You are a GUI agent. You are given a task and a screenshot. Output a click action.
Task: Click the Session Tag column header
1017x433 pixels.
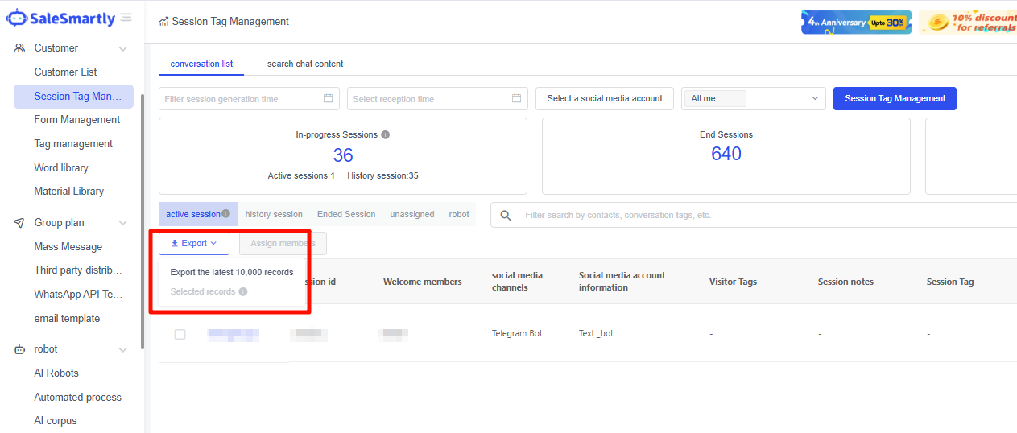(950, 282)
